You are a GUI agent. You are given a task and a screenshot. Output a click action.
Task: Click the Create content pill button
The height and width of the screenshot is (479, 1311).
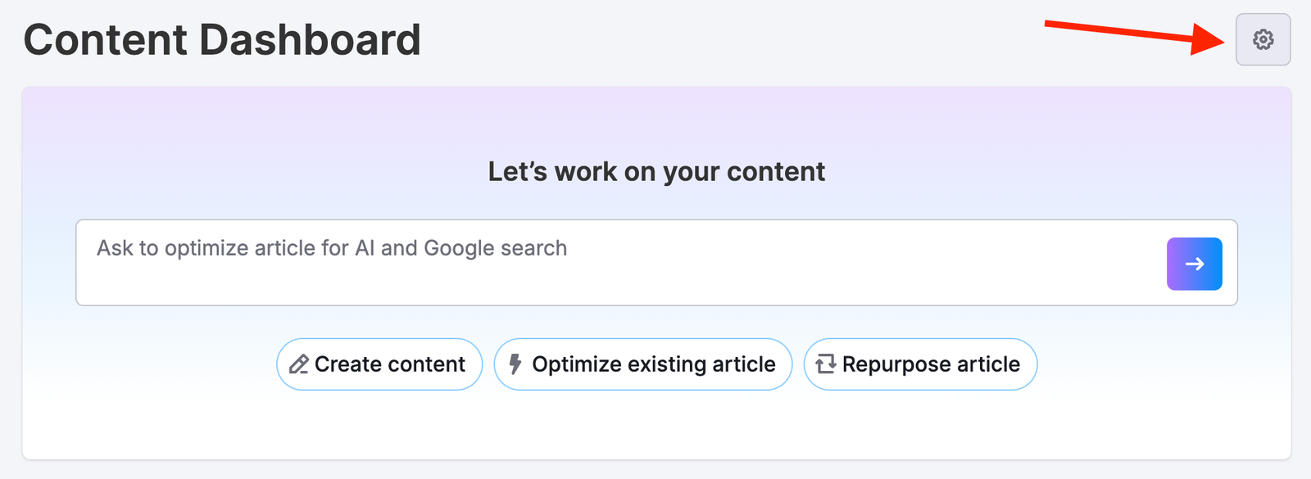pyautogui.click(x=379, y=364)
